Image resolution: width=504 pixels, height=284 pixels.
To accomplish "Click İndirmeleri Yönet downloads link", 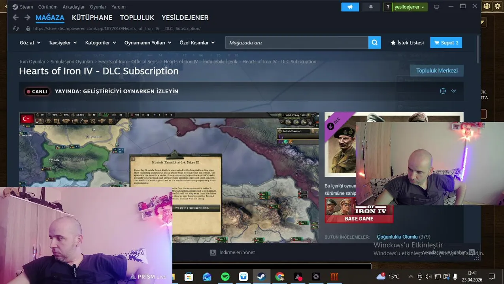I will point(232,252).
